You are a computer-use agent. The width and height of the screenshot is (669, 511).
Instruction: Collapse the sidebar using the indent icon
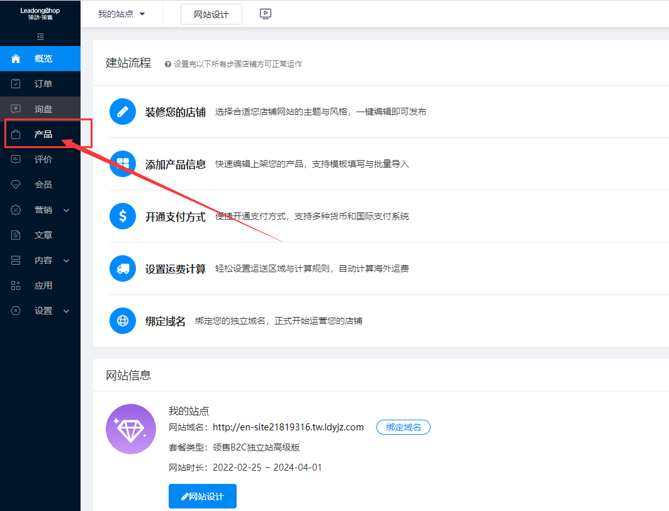(x=40, y=37)
